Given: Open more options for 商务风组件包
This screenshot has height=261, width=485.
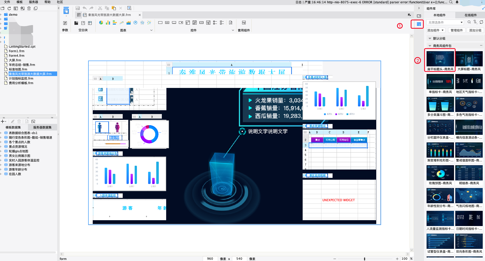Looking at the screenshot, I should coord(481,46).
